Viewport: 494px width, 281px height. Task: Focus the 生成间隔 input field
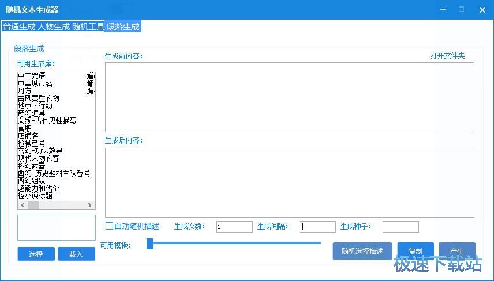click(x=317, y=227)
